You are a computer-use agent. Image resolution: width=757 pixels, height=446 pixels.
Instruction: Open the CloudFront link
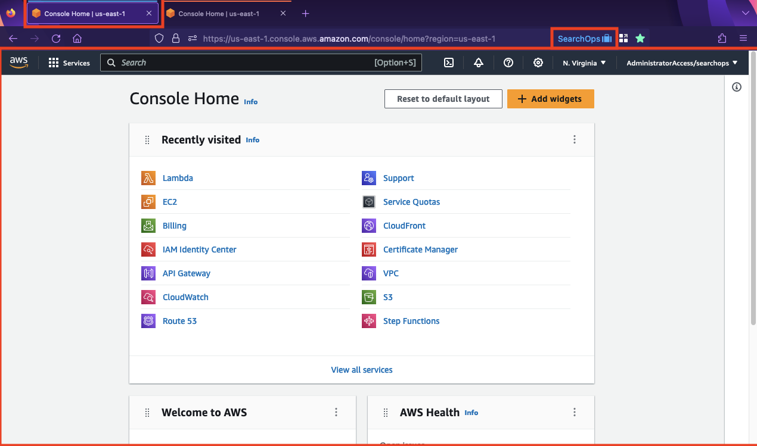tap(404, 226)
